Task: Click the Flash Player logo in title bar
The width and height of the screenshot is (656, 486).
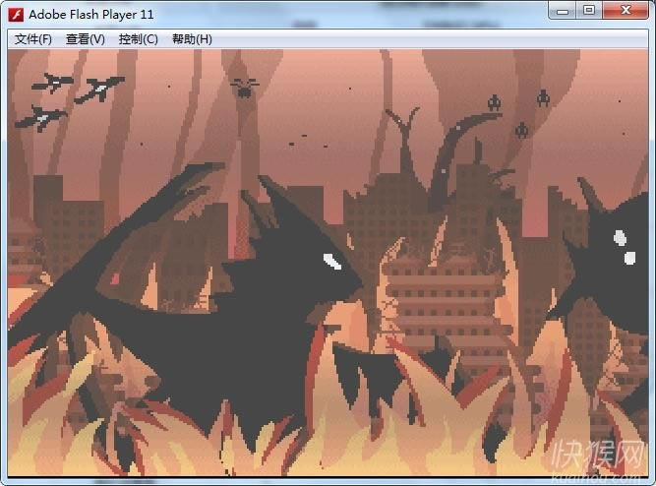Action: click(16, 15)
